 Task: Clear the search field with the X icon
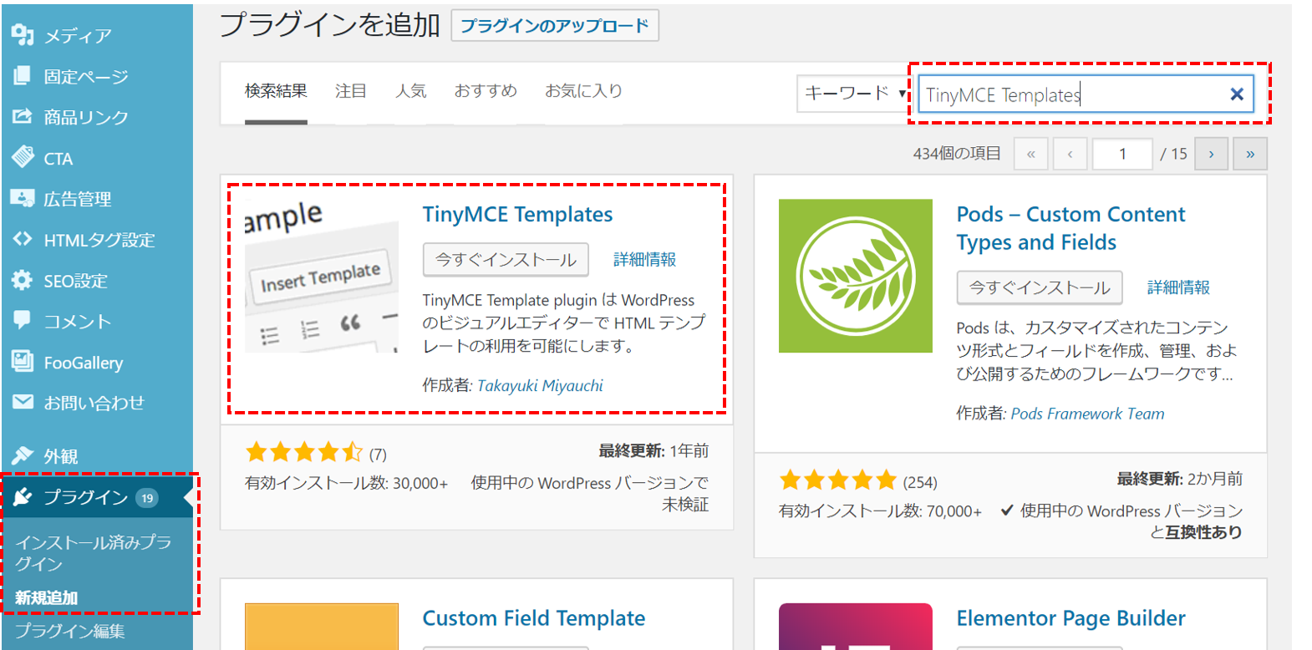[1237, 94]
